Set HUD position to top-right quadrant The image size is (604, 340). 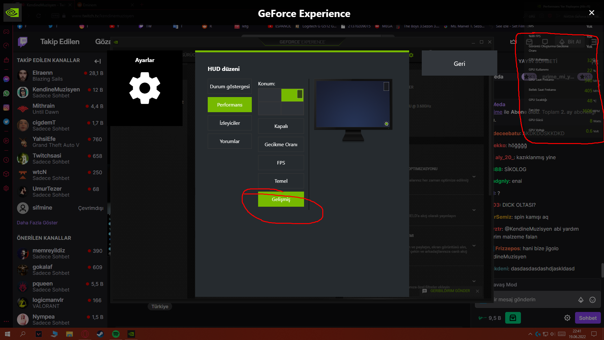[292, 95]
